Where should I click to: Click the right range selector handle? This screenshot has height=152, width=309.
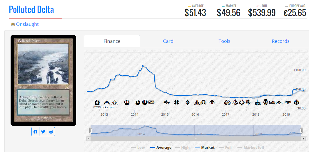click(301, 131)
